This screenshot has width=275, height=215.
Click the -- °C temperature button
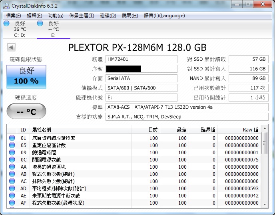tap(26, 111)
